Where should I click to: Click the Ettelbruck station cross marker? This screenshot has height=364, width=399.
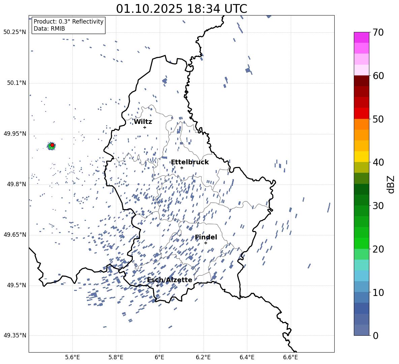point(182,168)
